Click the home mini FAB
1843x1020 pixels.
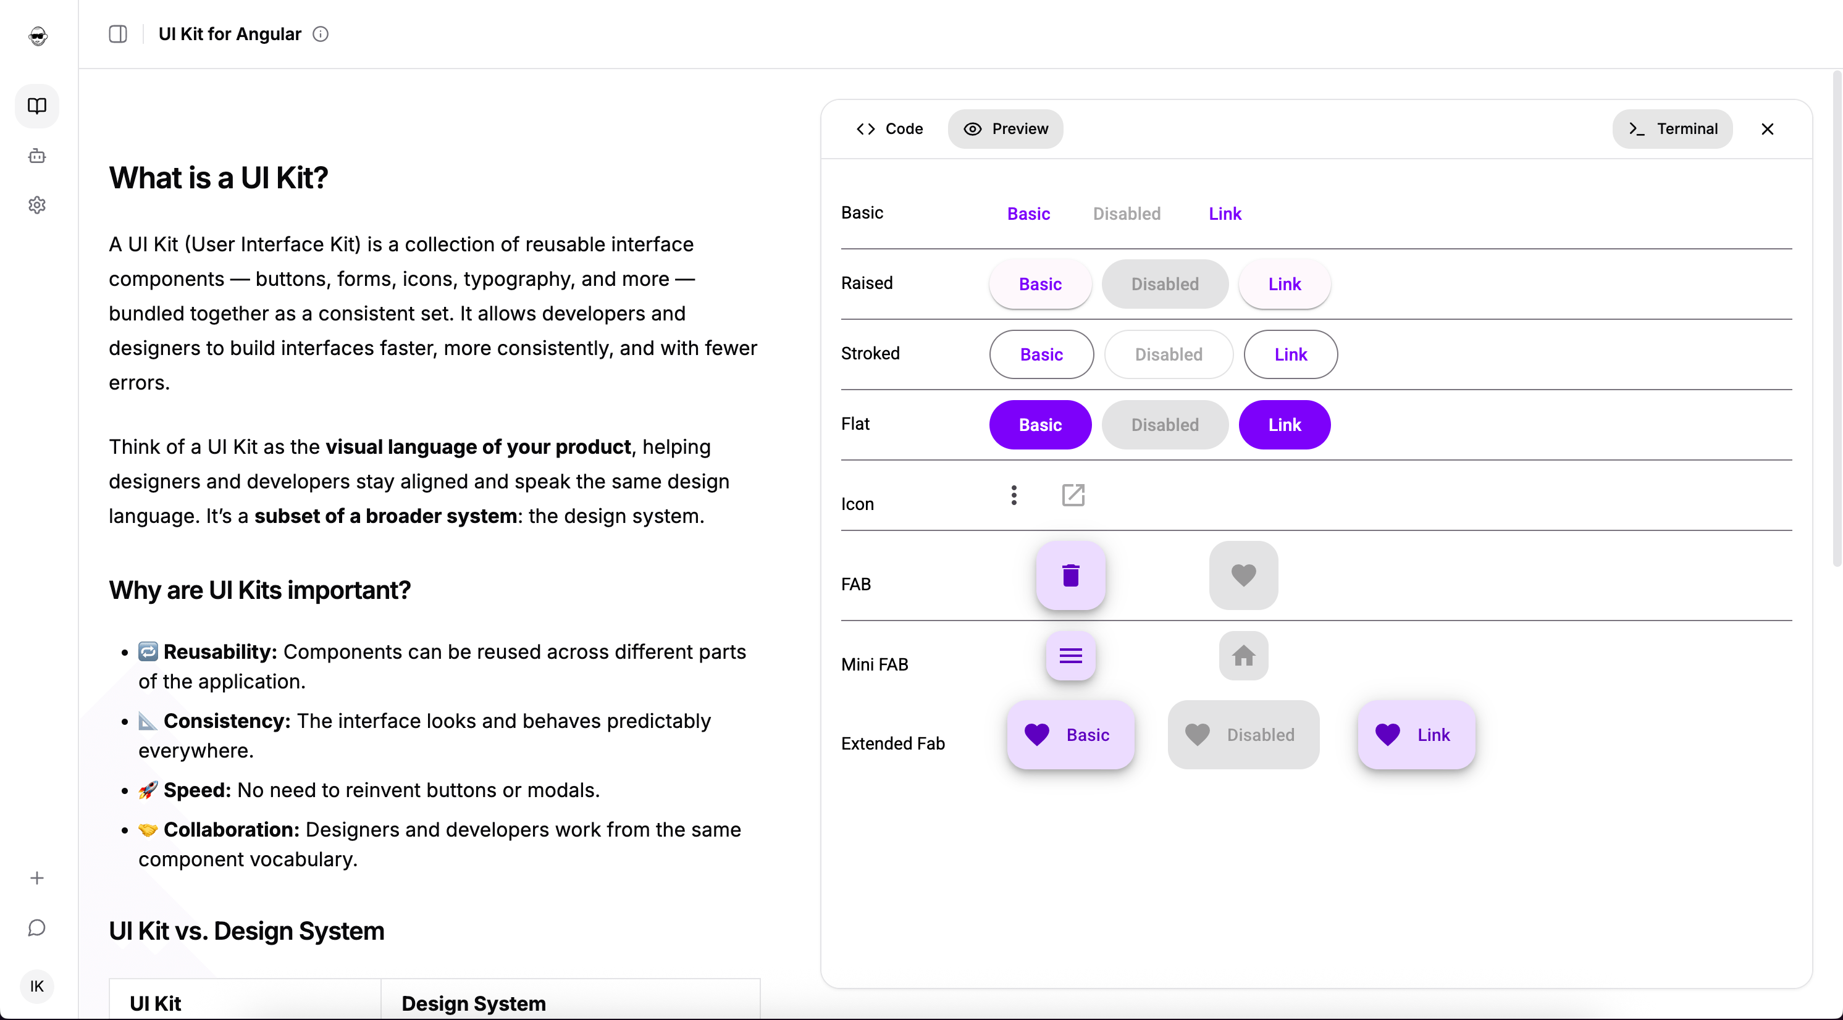[1243, 655]
